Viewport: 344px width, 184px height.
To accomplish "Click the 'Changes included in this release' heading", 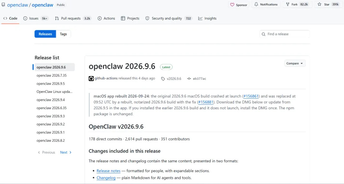I will pos(125,151).
